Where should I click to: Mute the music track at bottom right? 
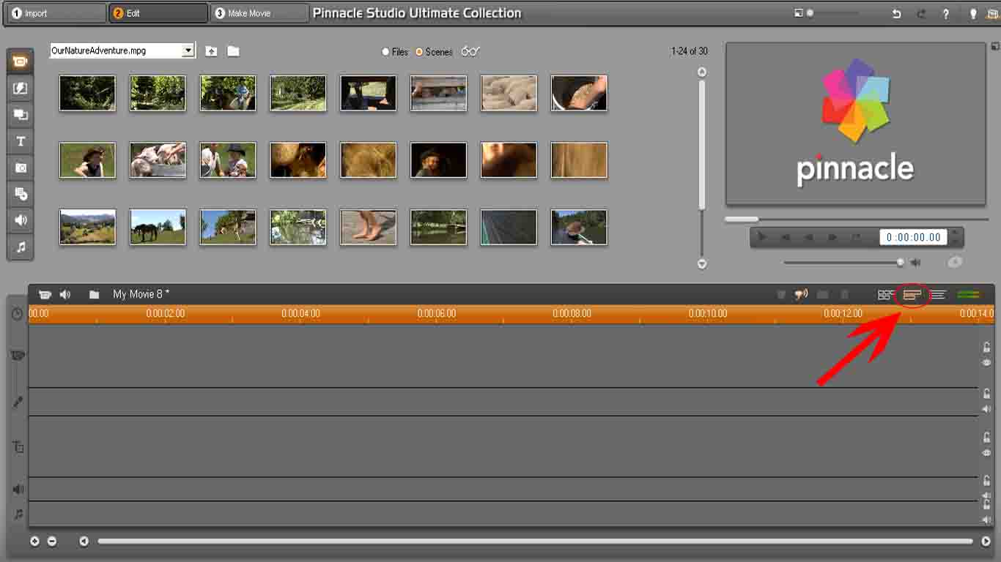[987, 520]
